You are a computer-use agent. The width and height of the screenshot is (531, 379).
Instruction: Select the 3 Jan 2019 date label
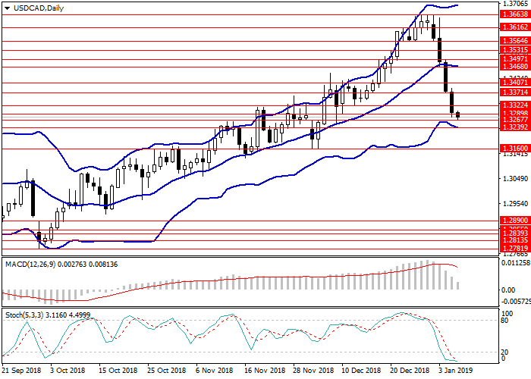(455, 370)
